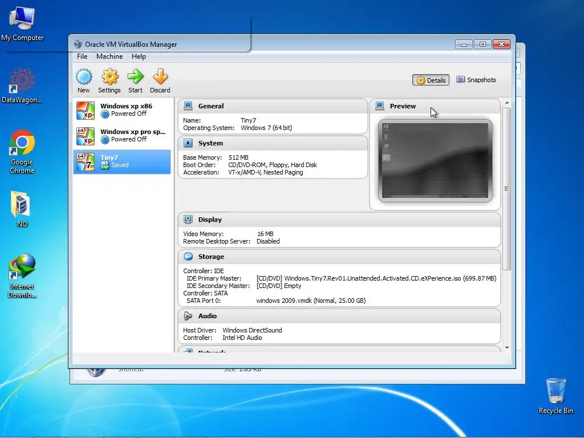The height and width of the screenshot is (438, 584).
Task: Click the Storage section disk icon
Action: [188, 256]
